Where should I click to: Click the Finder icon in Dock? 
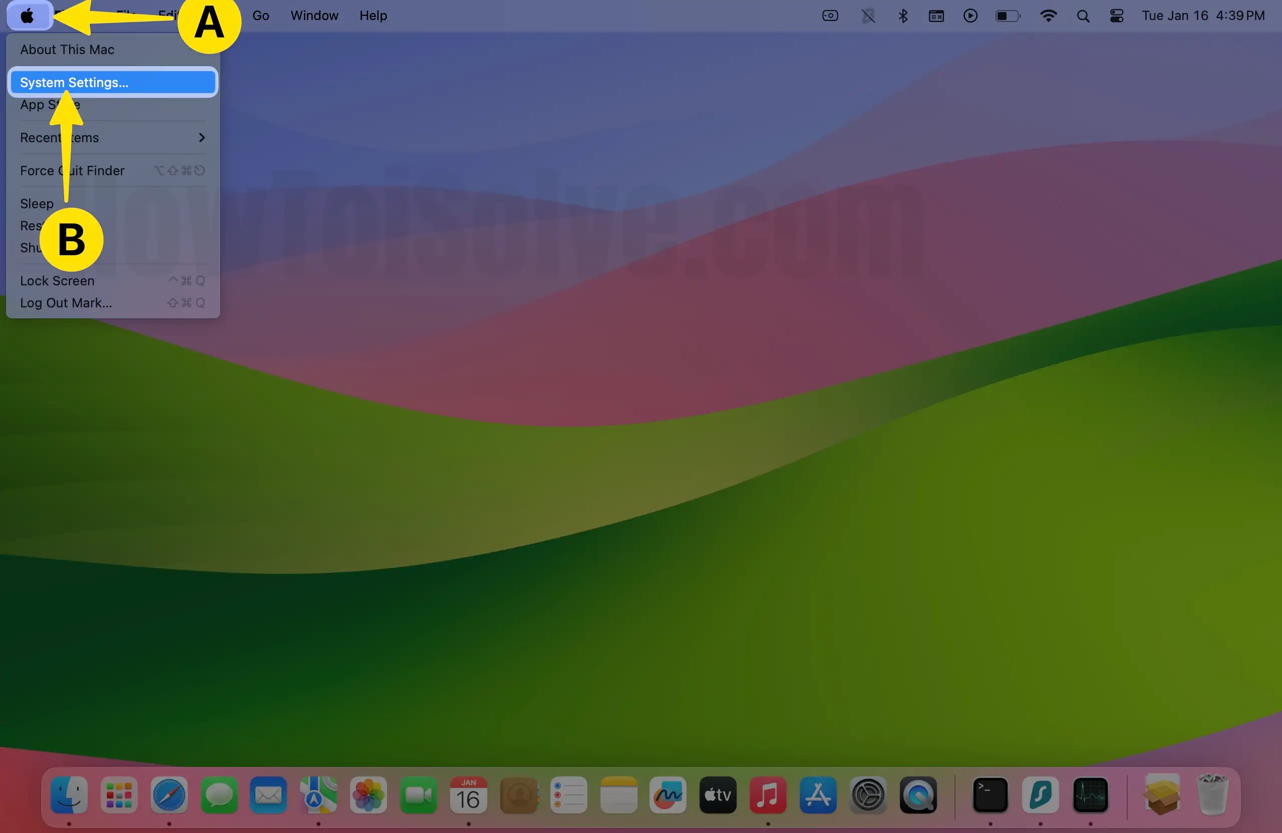point(69,795)
